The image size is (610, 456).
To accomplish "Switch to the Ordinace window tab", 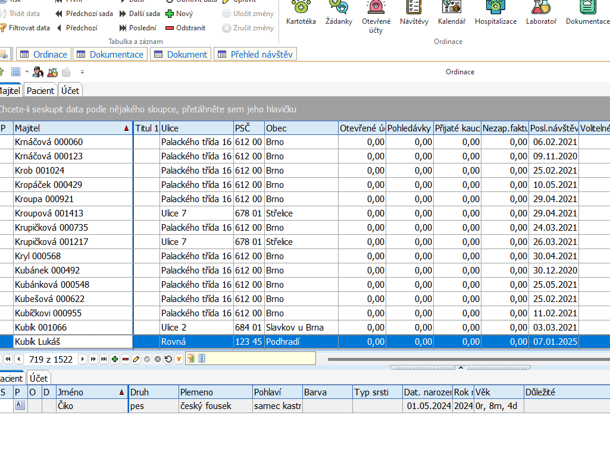I will pos(44,55).
